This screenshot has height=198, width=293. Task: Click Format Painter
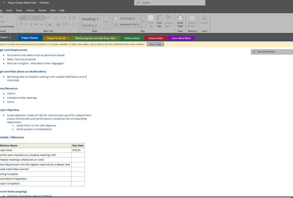[x=7, y=26]
